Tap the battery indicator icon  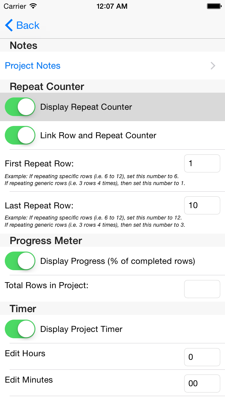pyautogui.click(x=214, y=6)
